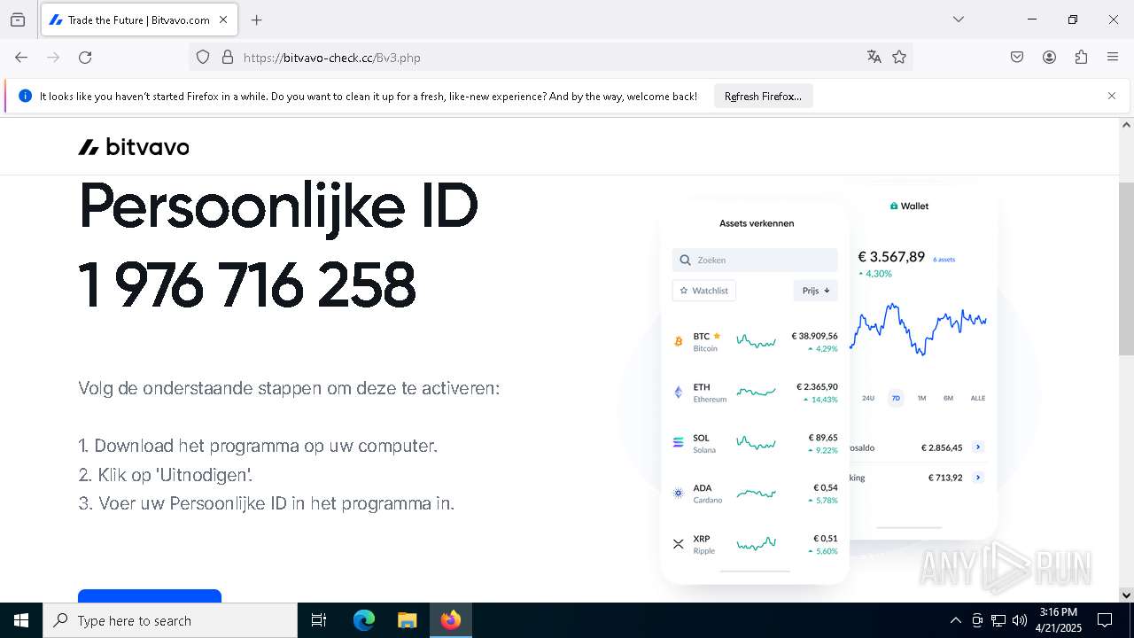Click the scrollbar up arrow
This screenshot has height=638, width=1134.
tap(1127, 125)
